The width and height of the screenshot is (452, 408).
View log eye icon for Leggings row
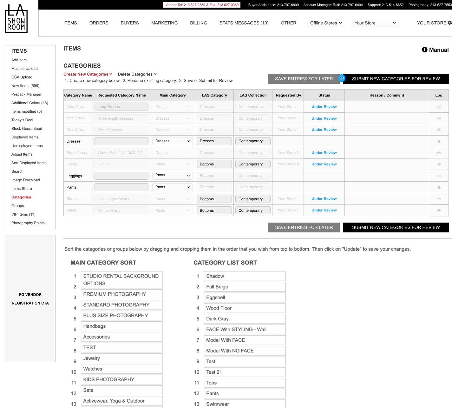click(x=439, y=176)
